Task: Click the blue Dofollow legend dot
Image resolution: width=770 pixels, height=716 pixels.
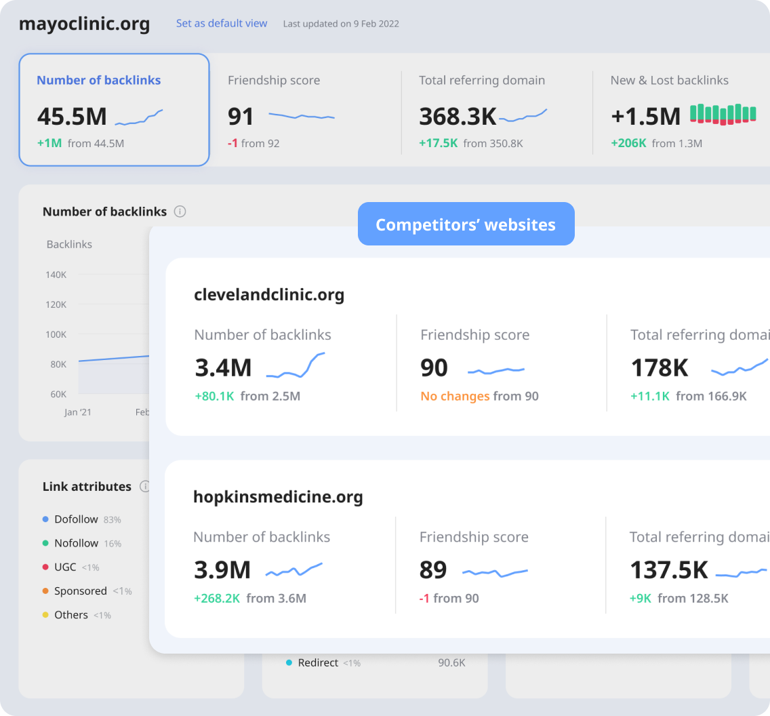Action: point(45,519)
